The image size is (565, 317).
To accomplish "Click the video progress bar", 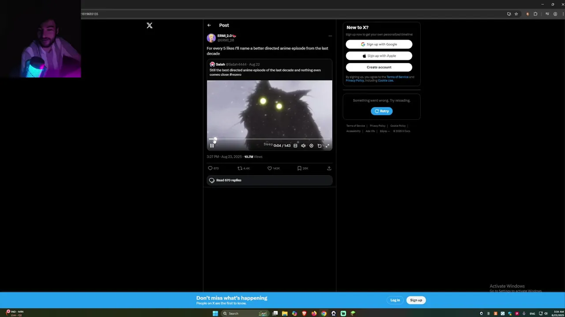I will pyautogui.click(x=270, y=140).
